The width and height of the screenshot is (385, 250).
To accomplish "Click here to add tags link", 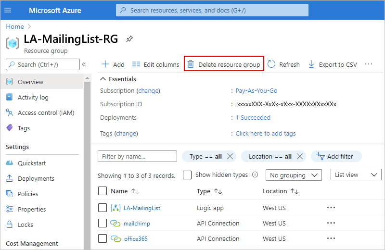I will (266, 133).
